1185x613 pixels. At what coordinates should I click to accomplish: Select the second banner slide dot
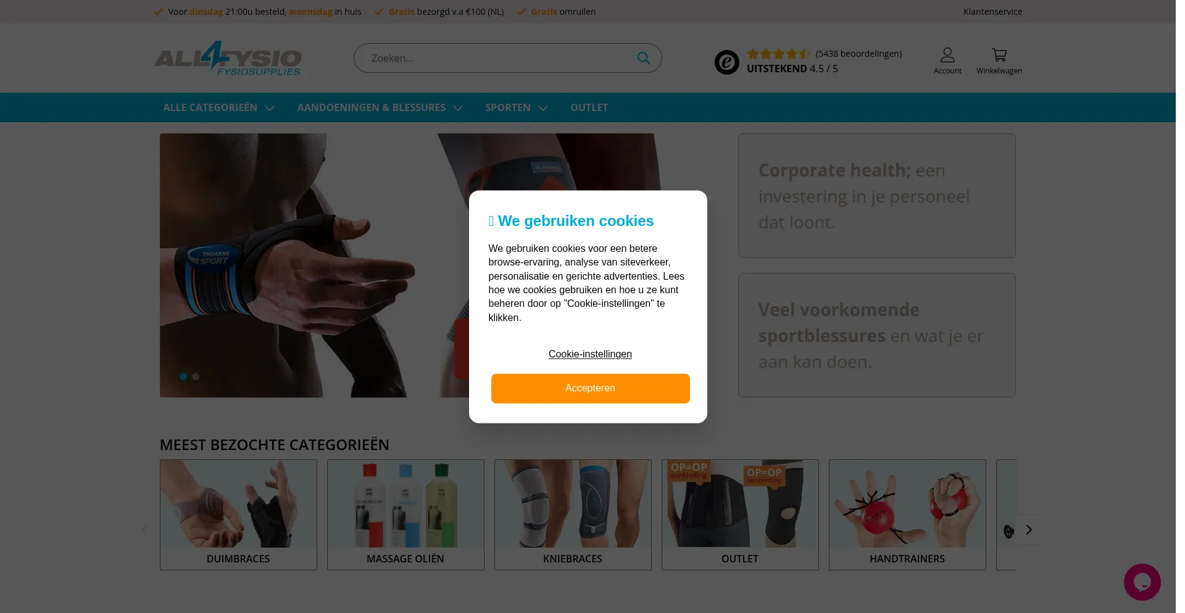coord(196,377)
